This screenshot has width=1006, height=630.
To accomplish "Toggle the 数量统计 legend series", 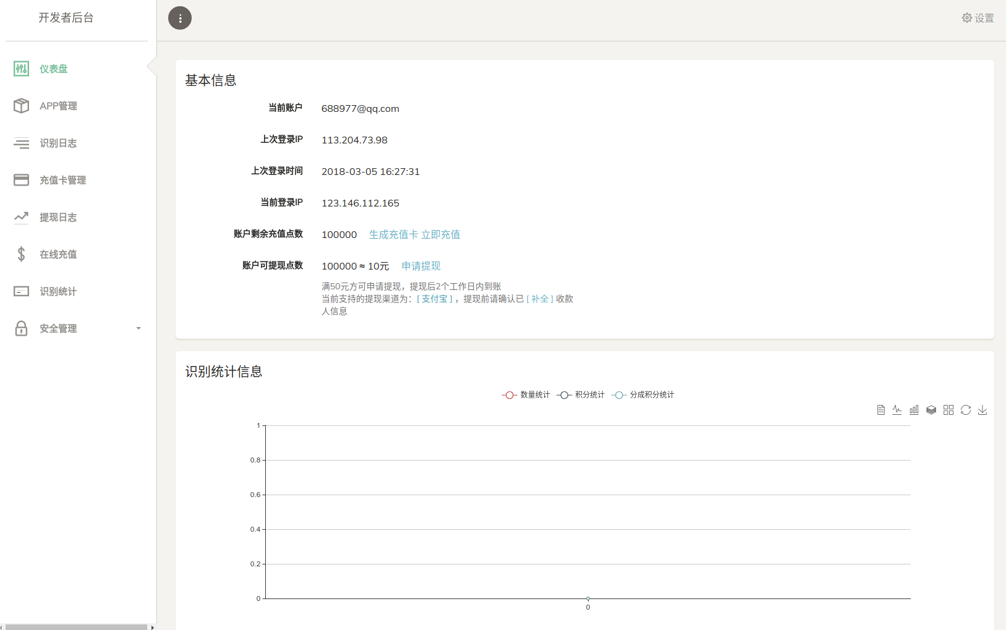I will (526, 394).
